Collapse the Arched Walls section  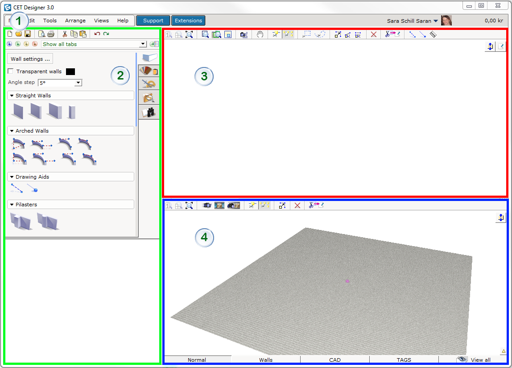pos(12,131)
